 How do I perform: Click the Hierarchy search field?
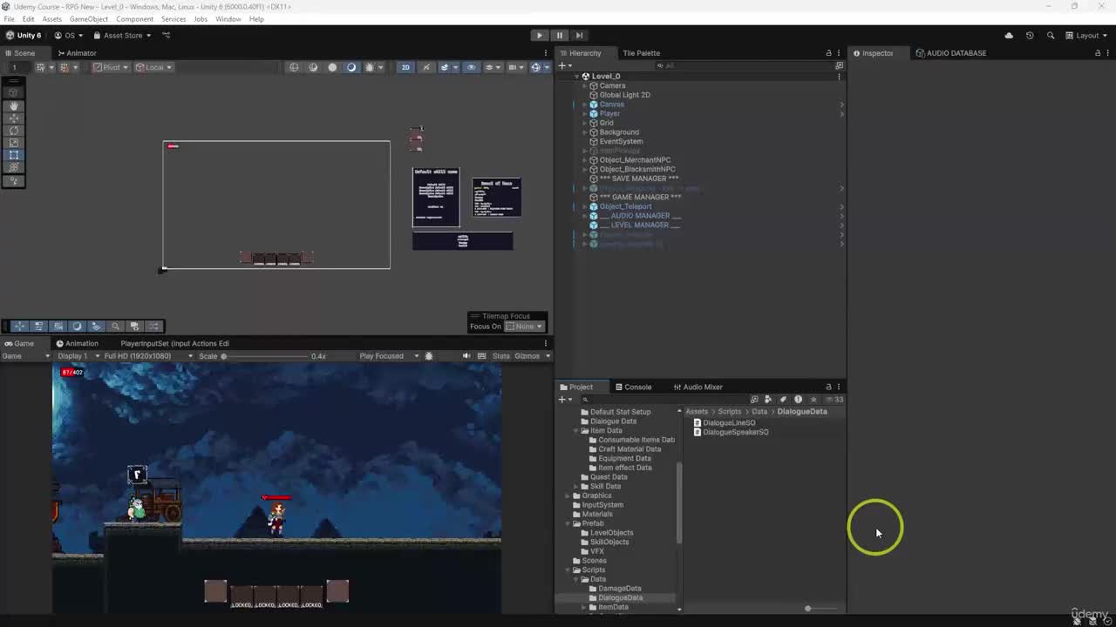click(745, 66)
